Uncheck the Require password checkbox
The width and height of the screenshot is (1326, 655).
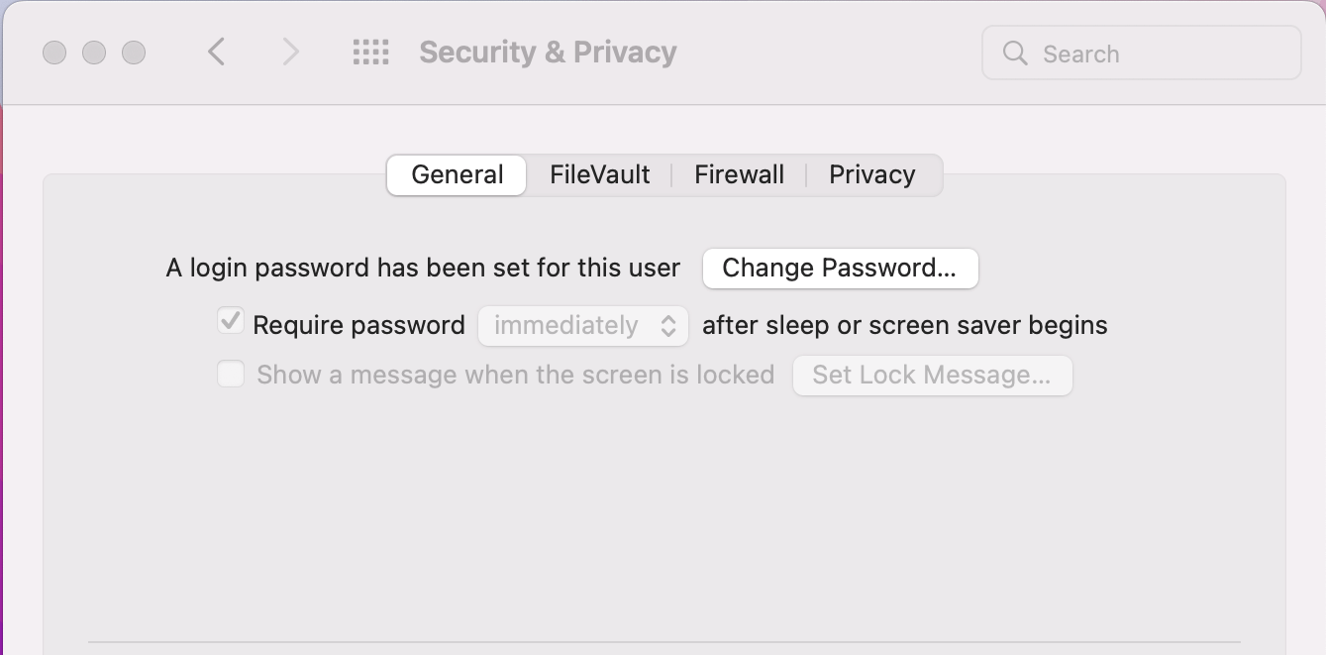point(230,321)
